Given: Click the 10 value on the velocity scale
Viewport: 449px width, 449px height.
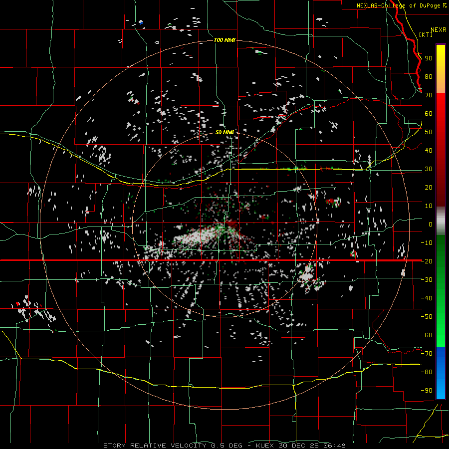Looking at the screenshot, I should 429,206.
